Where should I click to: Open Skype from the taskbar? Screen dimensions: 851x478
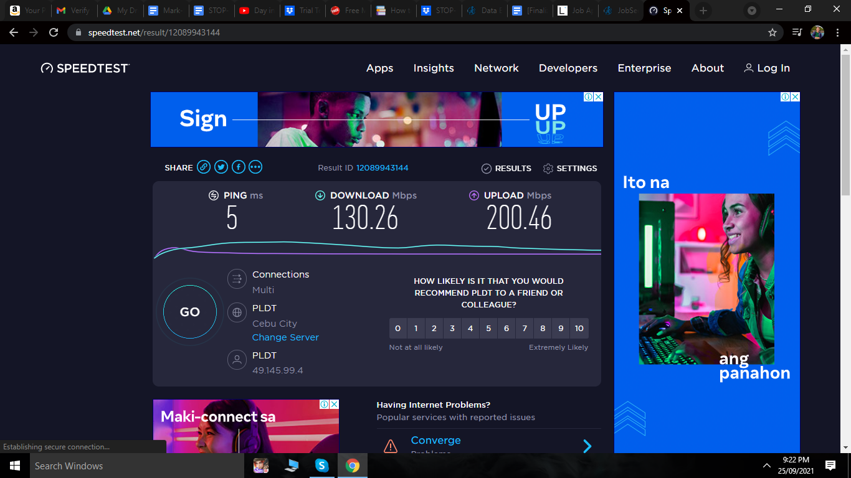tap(321, 466)
